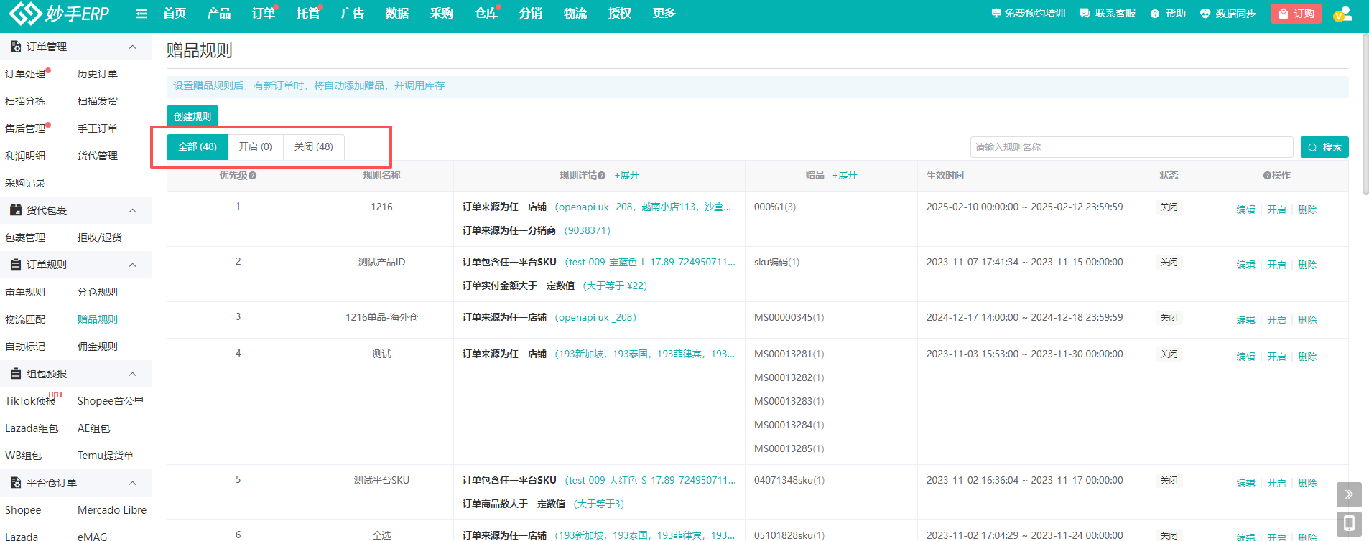Enable the 测试产品ID rule with 开启
This screenshot has height=541, width=1369.
coord(1276,265)
